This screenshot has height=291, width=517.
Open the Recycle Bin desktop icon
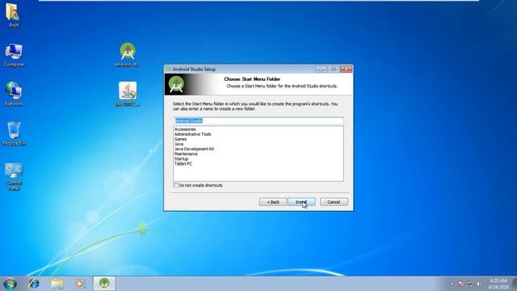coord(14,133)
